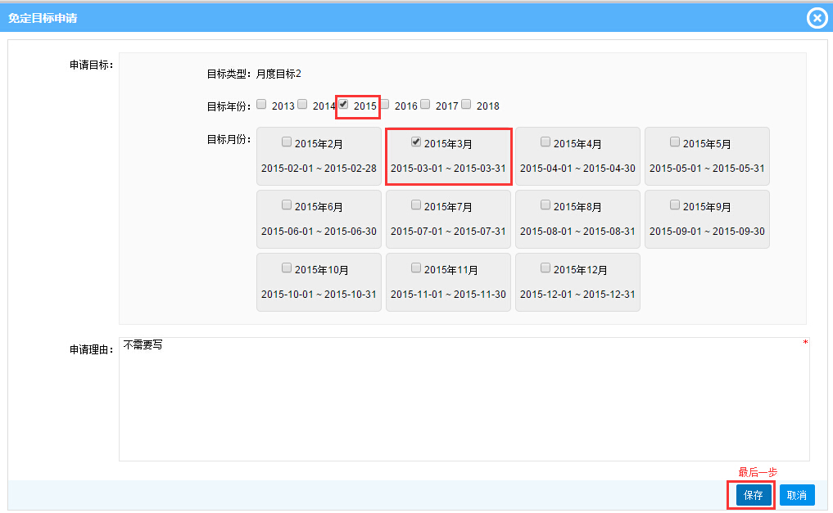Viewport: 833px width, 513px height.
Task: Check the 2015年11月 month checkbox
Action: click(416, 268)
